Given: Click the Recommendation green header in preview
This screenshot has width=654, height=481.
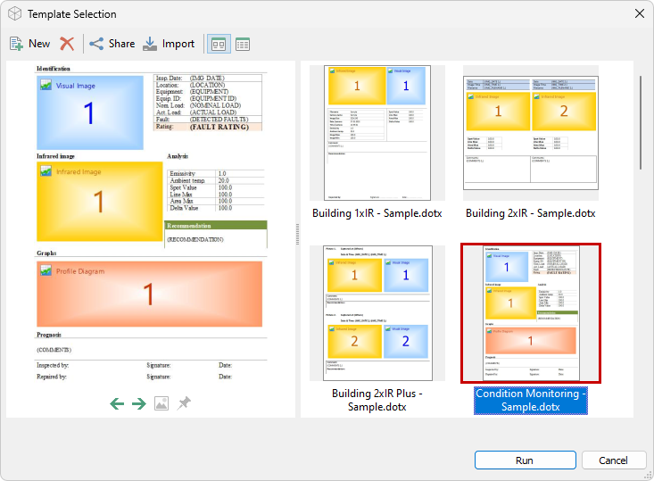Looking at the screenshot, I should [x=216, y=226].
